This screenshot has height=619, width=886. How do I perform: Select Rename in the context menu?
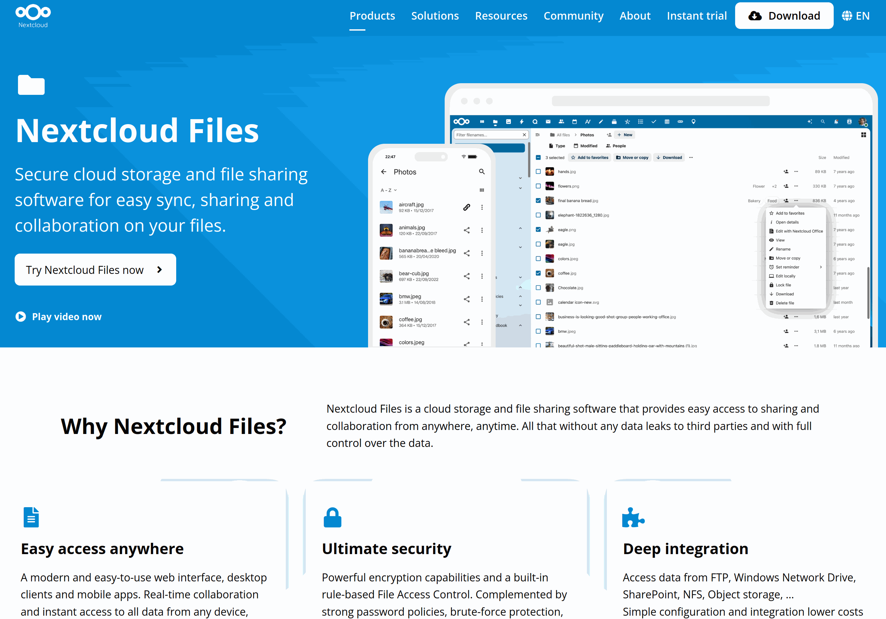(783, 249)
